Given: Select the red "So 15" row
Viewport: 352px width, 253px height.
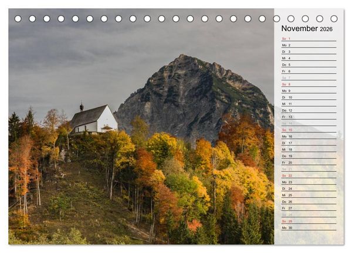Looking at the screenshot, I should (309, 130).
